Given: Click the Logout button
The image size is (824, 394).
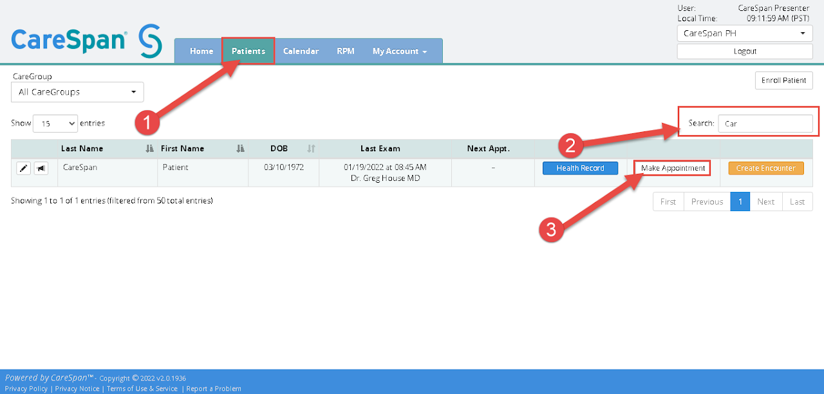Looking at the screenshot, I should (745, 52).
